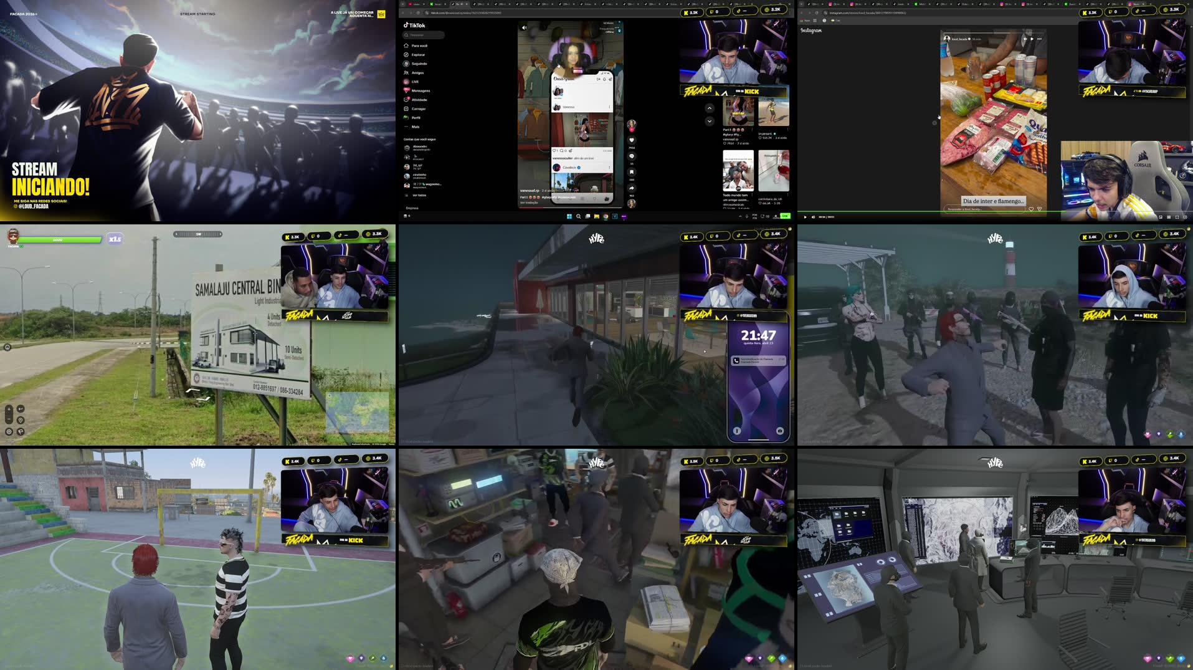1193x670 pixels.
Task: Click the TikTok logo
Action: 414,26
